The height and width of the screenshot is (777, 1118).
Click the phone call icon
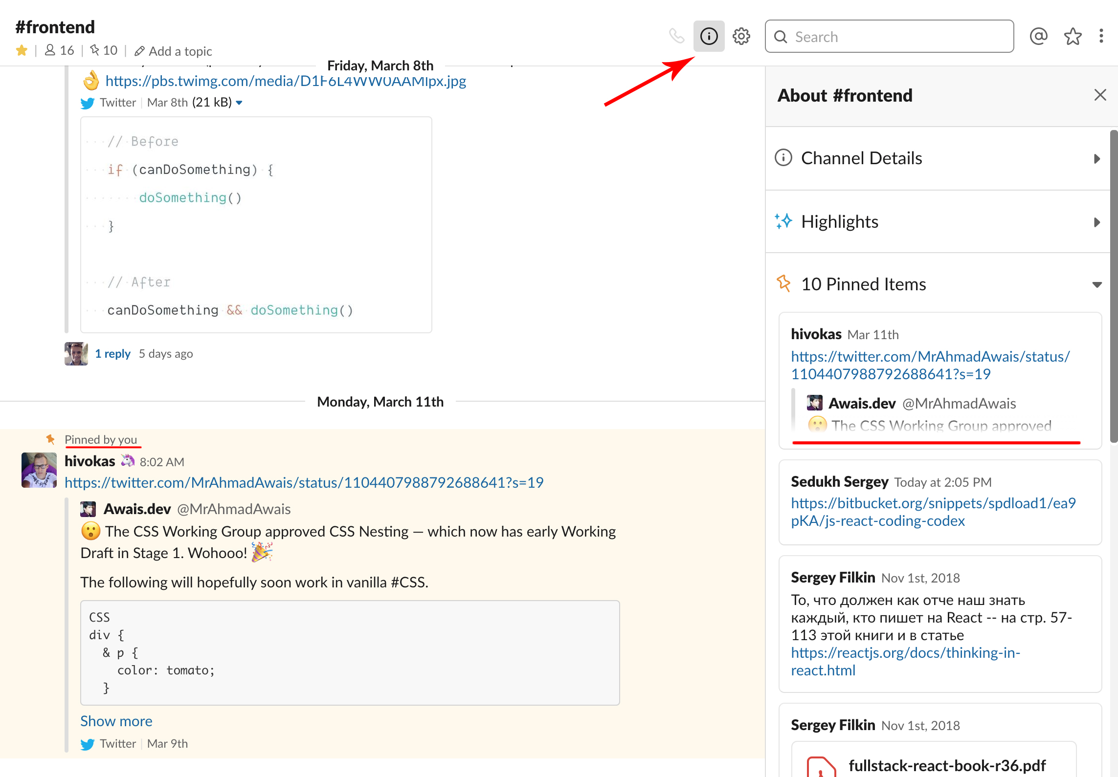pos(676,36)
